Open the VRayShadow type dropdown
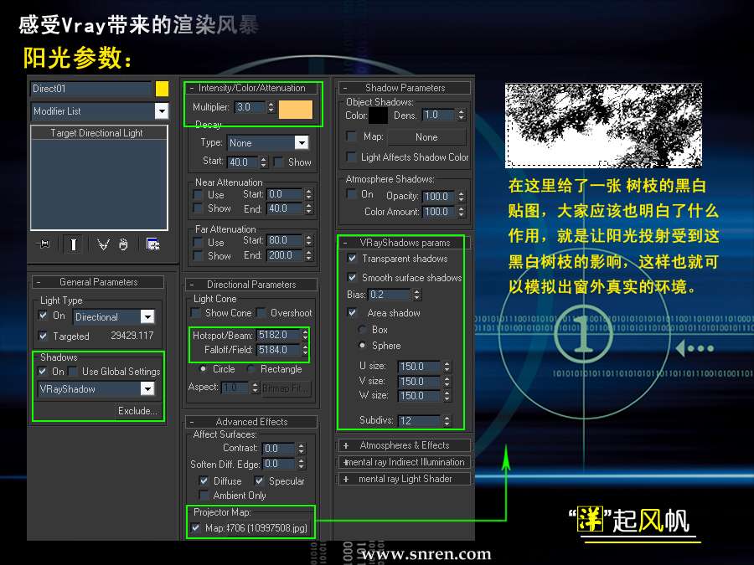This screenshot has height=565, width=754. pyautogui.click(x=147, y=388)
